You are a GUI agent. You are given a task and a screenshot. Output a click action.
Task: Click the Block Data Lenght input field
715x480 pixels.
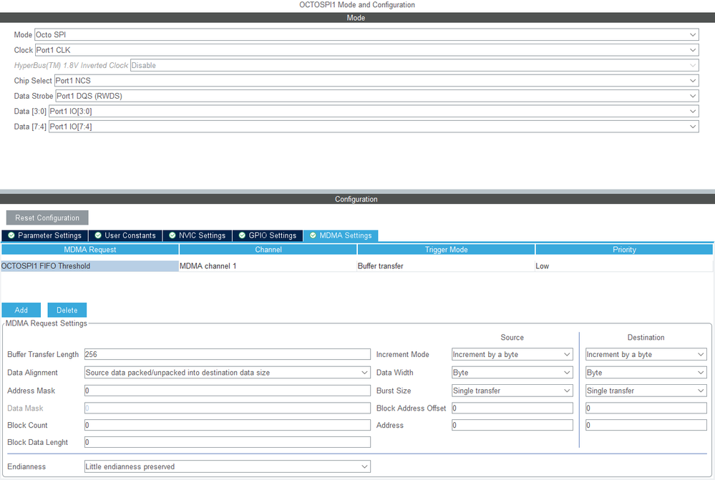pyautogui.click(x=227, y=442)
